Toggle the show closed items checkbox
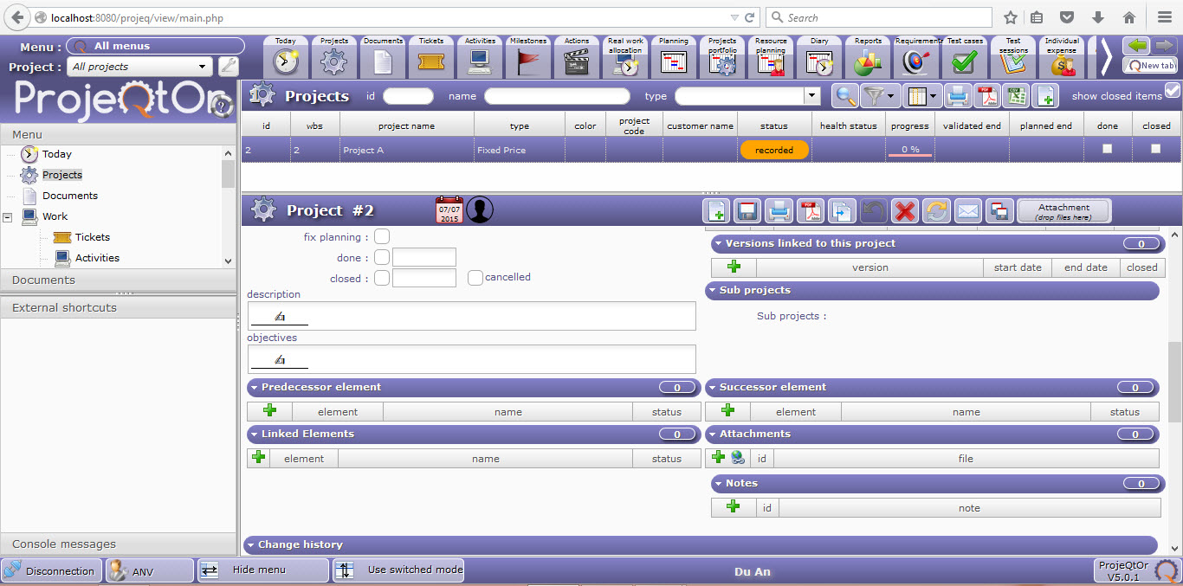The height and width of the screenshot is (586, 1183). click(1173, 91)
